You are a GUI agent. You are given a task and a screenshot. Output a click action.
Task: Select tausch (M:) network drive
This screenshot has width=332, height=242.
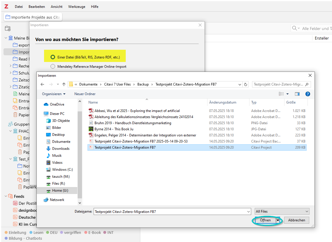pos(58,176)
